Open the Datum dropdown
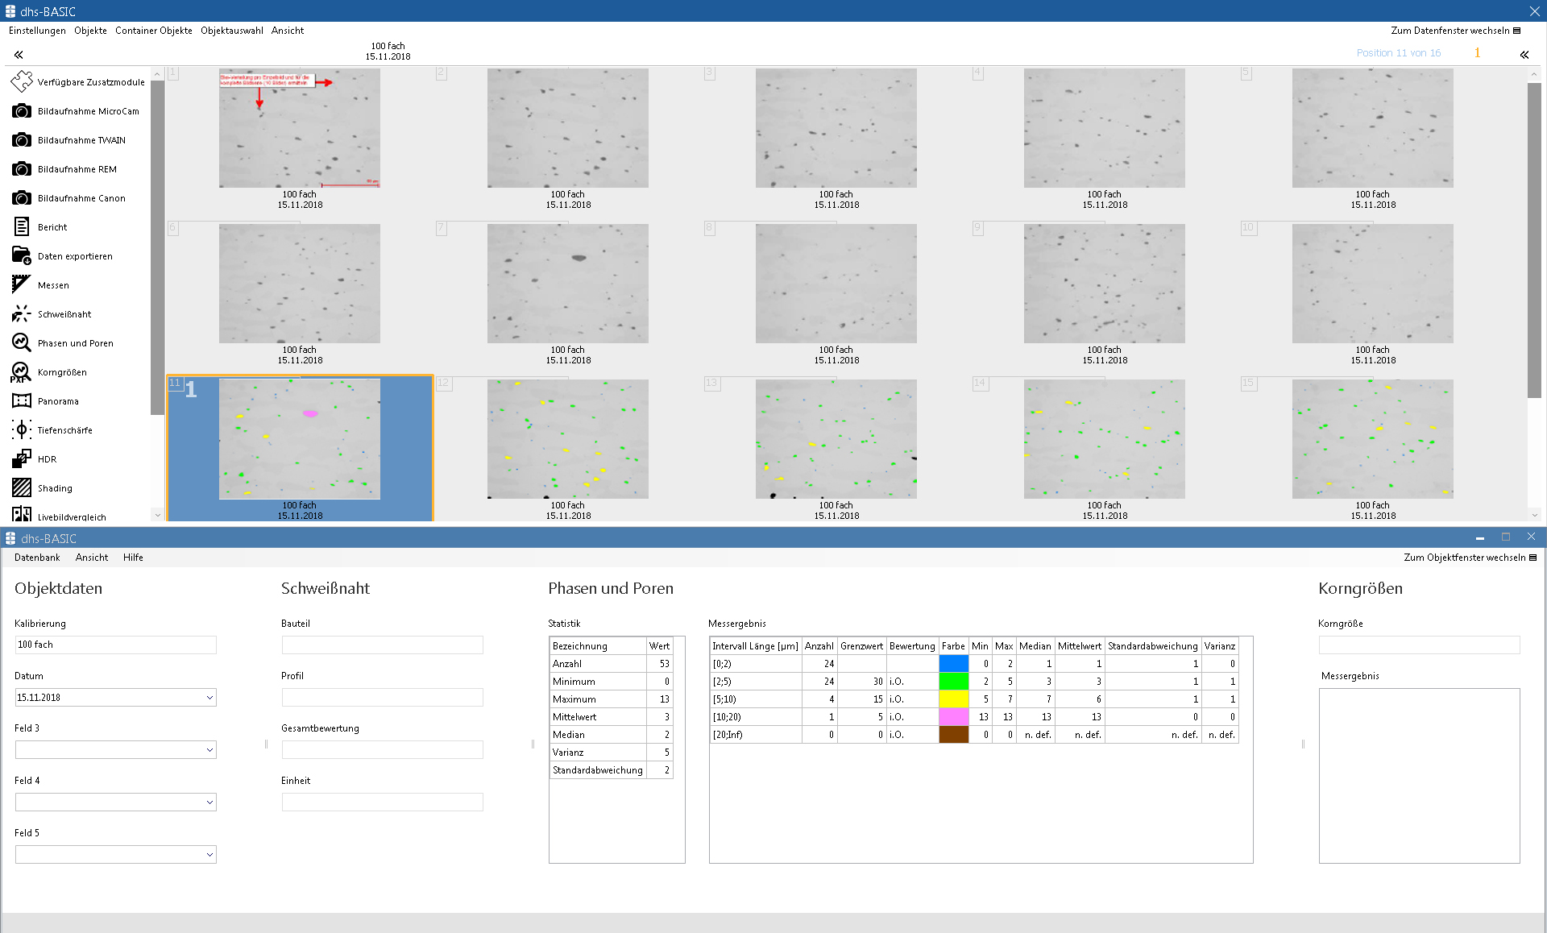 click(209, 697)
